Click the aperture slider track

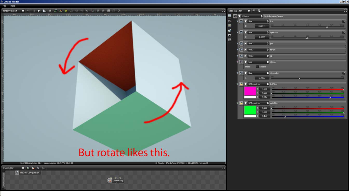[x=307, y=37]
